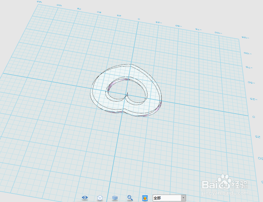Select the solid blue cube display icon

115,198
